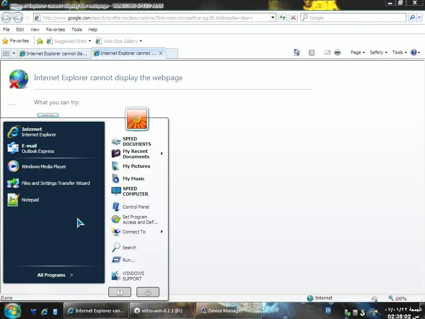The width and height of the screenshot is (425, 319).
Task: Click the Read Mail envelope icon
Action: click(327, 52)
